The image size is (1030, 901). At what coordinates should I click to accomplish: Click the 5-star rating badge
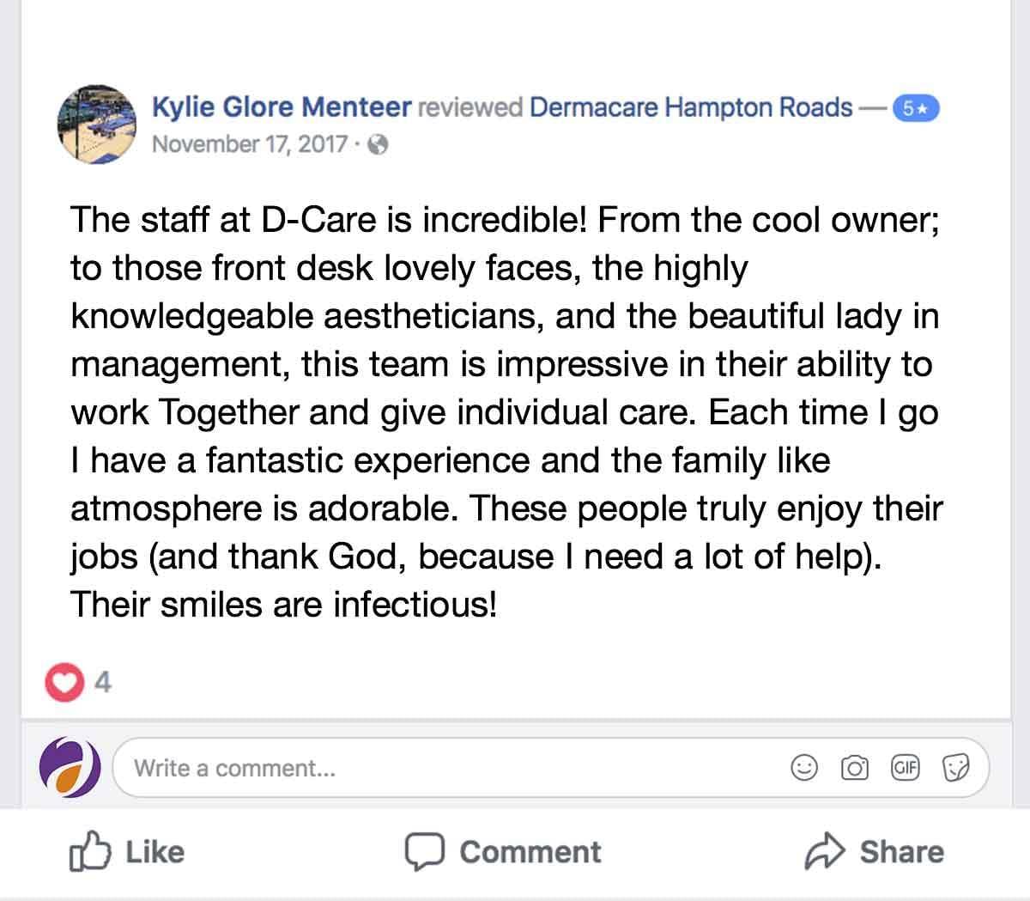(x=916, y=109)
